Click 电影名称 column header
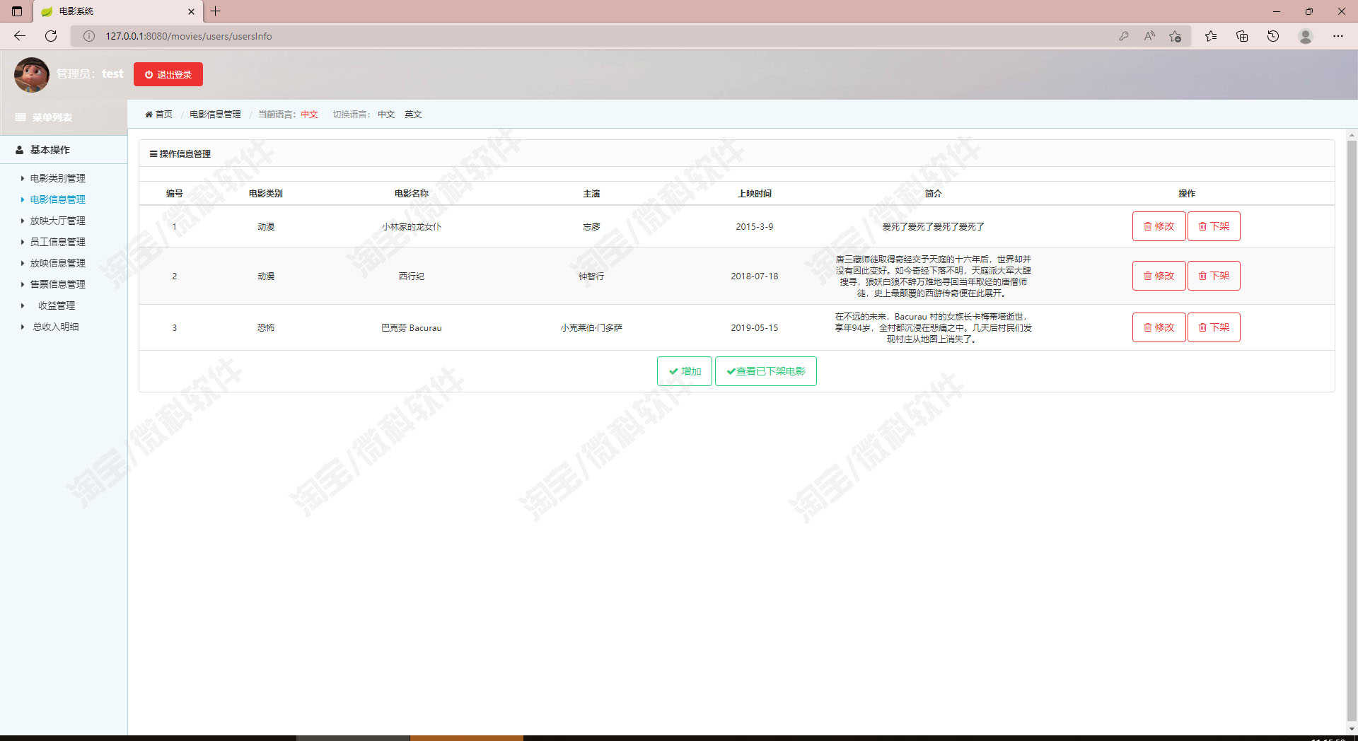 412,194
